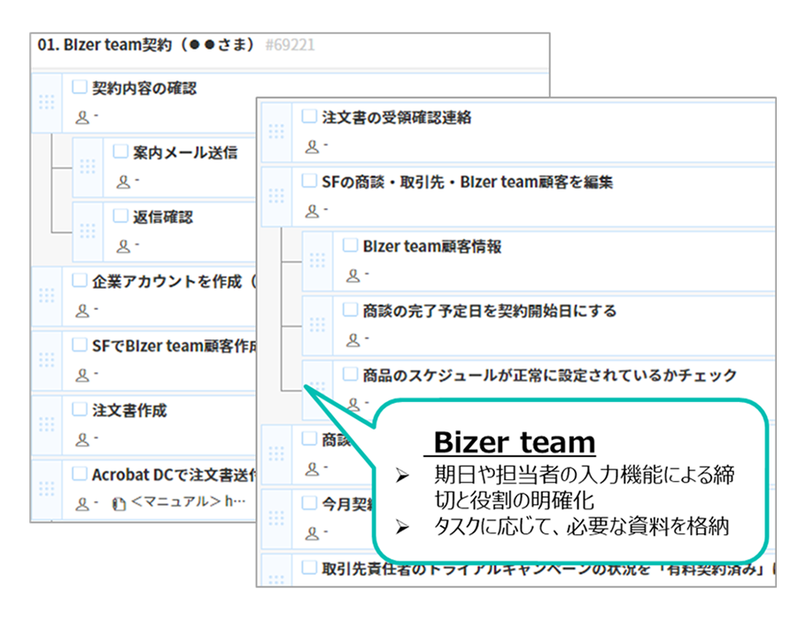The width and height of the screenshot is (806, 620).
Task: Click assignee icon under SFでBizer team顧客作成
Action: tap(82, 376)
